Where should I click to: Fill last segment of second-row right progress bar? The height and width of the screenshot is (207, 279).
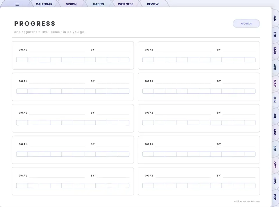pos(250,91)
